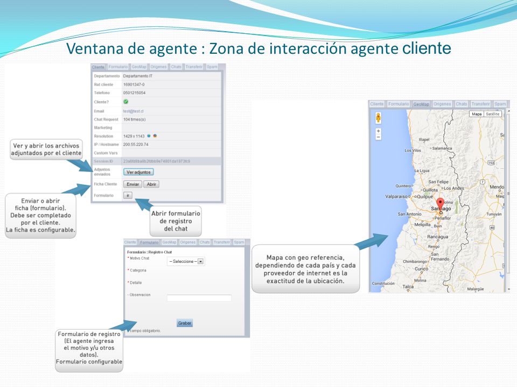Click the Ver adjuntos button
Screen dimensions: 517x387
click(x=138, y=172)
